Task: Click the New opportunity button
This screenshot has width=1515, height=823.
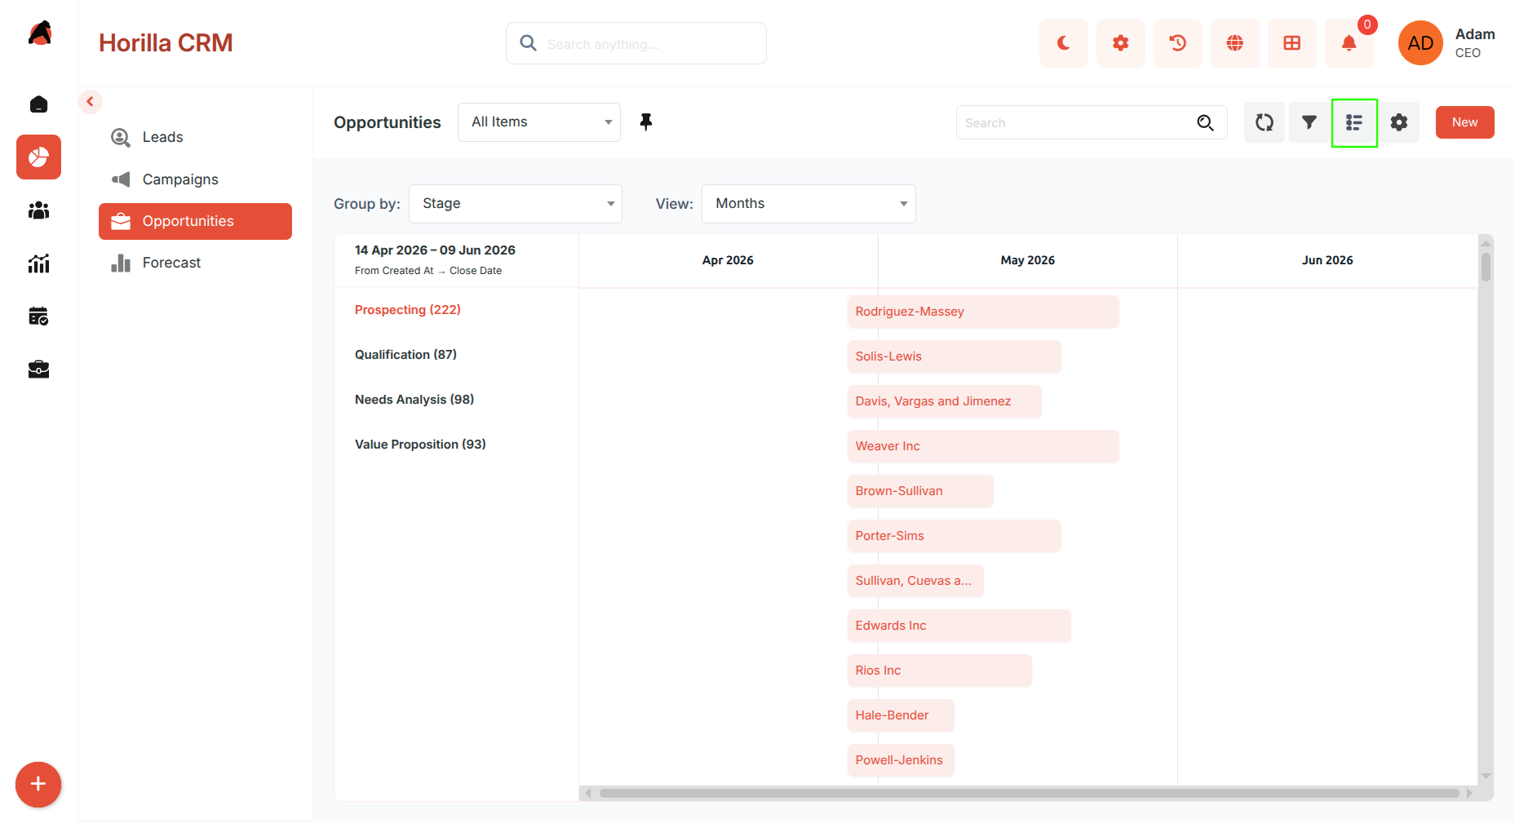Action: point(1464,122)
